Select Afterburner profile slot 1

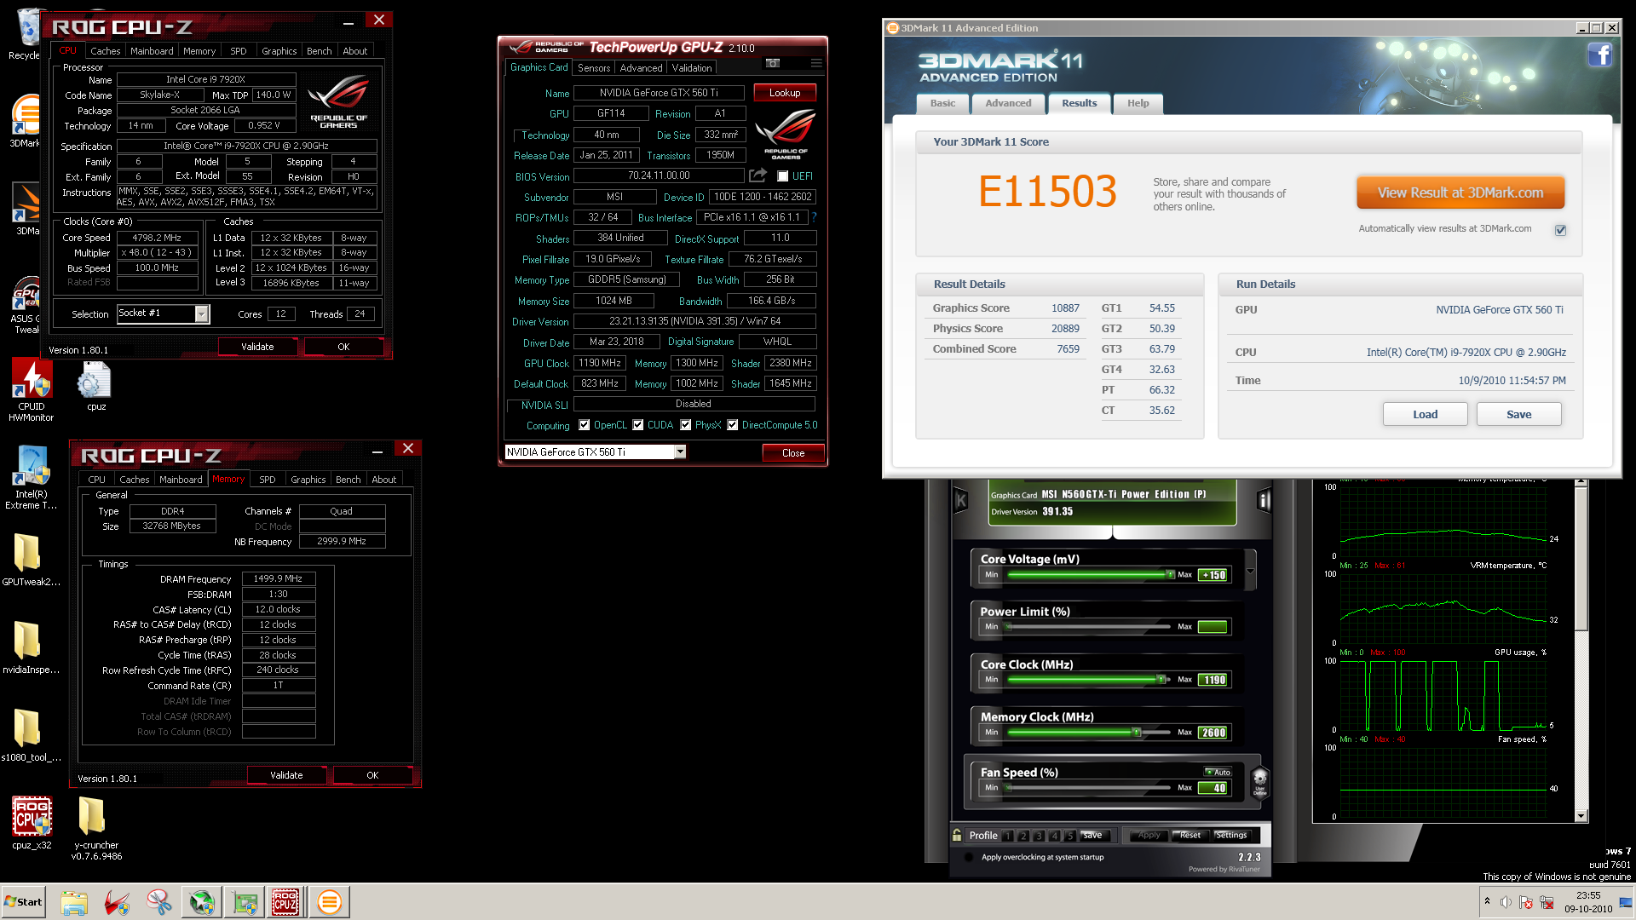tap(1008, 836)
